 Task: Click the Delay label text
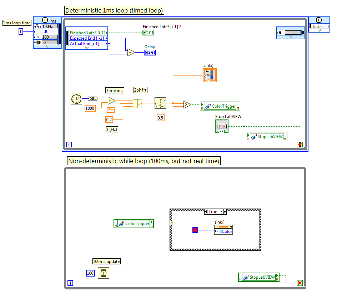[x=150, y=47]
